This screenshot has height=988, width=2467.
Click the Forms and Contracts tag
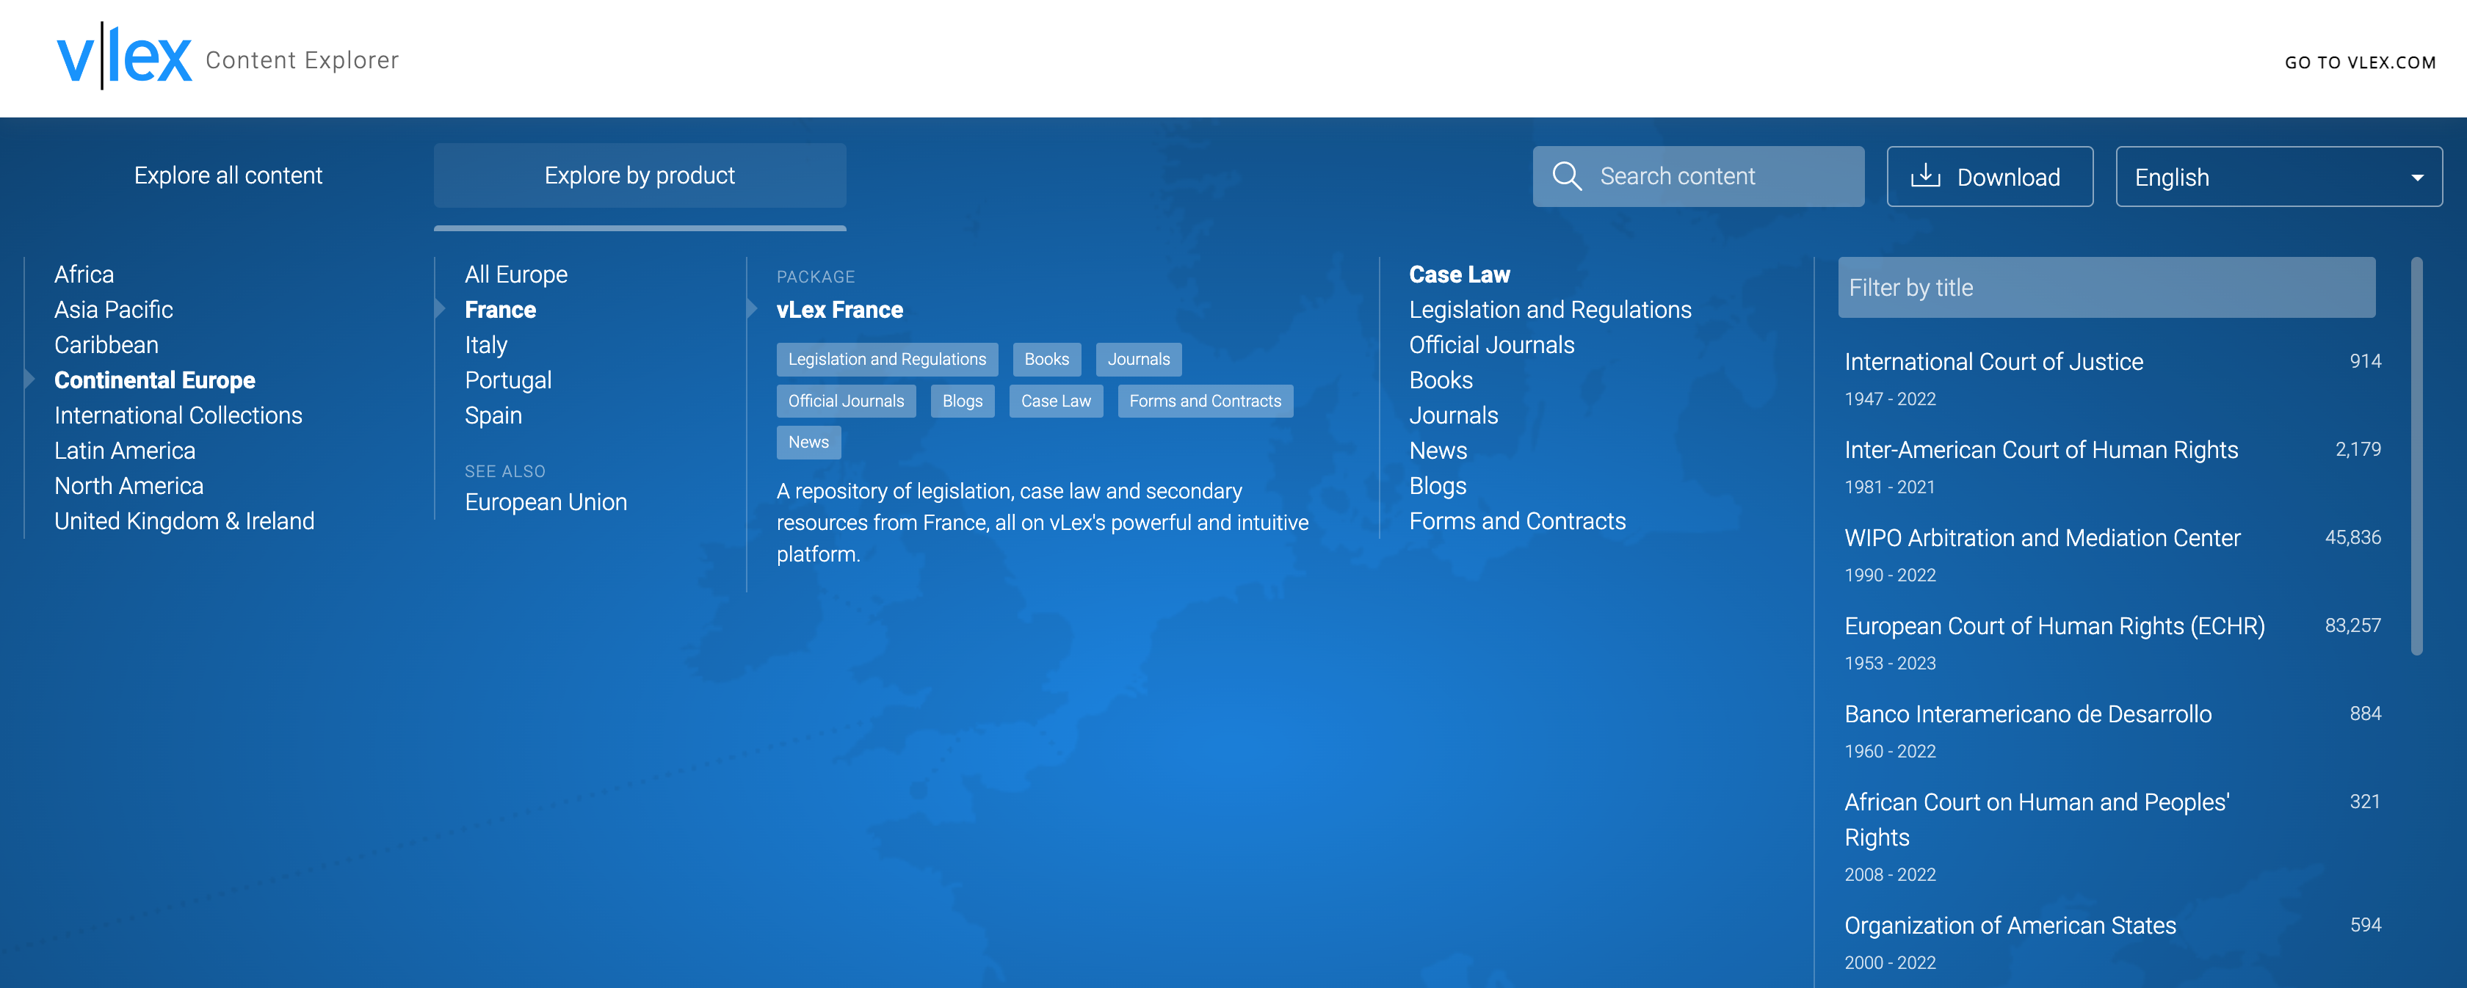(x=1205, y=401)
